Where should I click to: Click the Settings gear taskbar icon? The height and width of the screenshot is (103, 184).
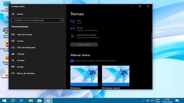point(48,100)
